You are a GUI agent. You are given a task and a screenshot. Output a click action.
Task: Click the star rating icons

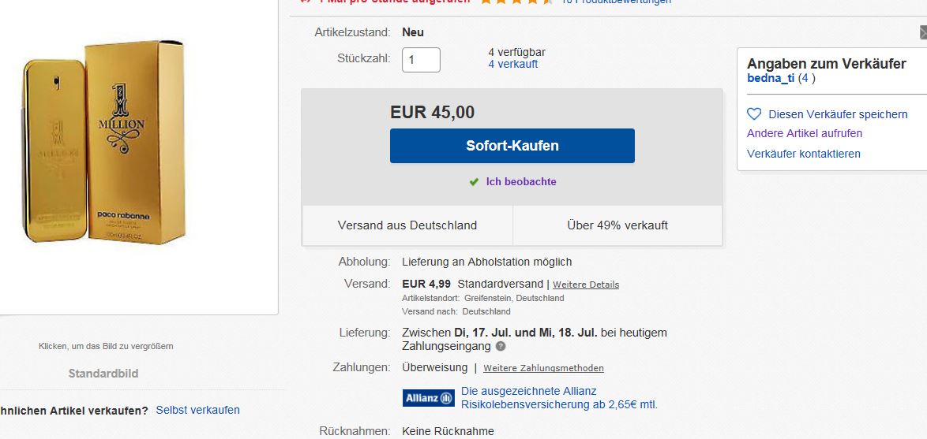coord(516,2)
